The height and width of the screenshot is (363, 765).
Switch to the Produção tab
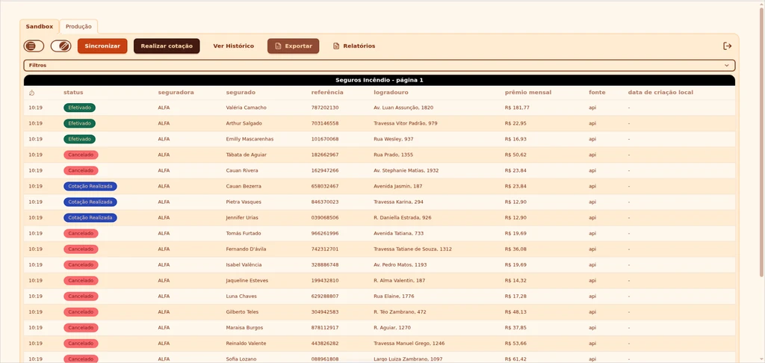coord(78,27)
